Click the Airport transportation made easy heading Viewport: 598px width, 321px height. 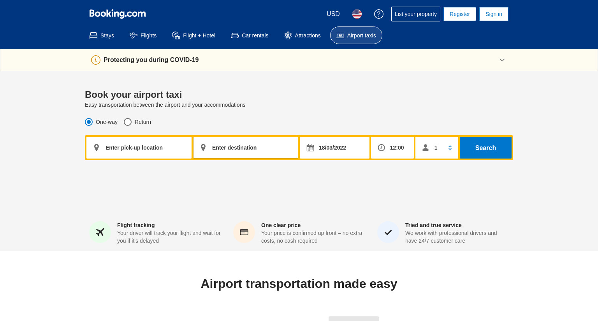(x=299, y=284)
